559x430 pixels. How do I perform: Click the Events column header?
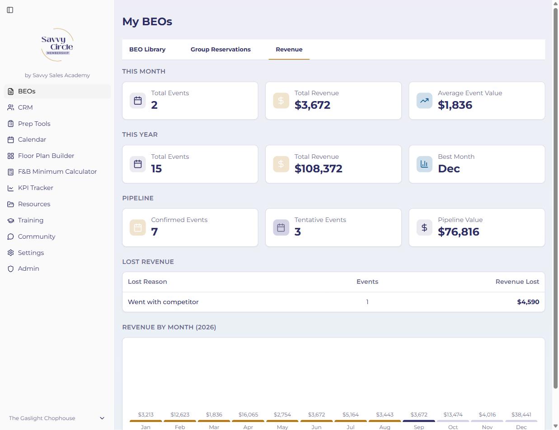point(367,282)
